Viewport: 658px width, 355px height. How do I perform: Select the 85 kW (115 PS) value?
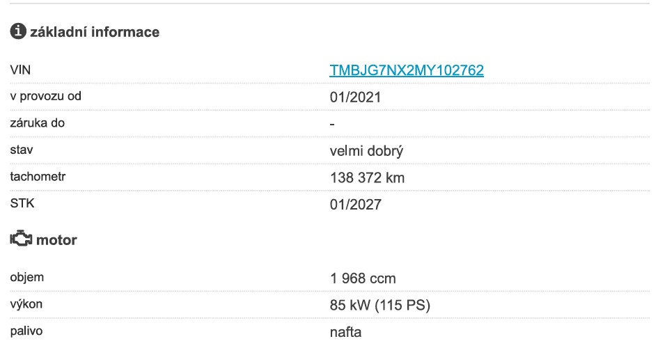[x=380, y=306]
